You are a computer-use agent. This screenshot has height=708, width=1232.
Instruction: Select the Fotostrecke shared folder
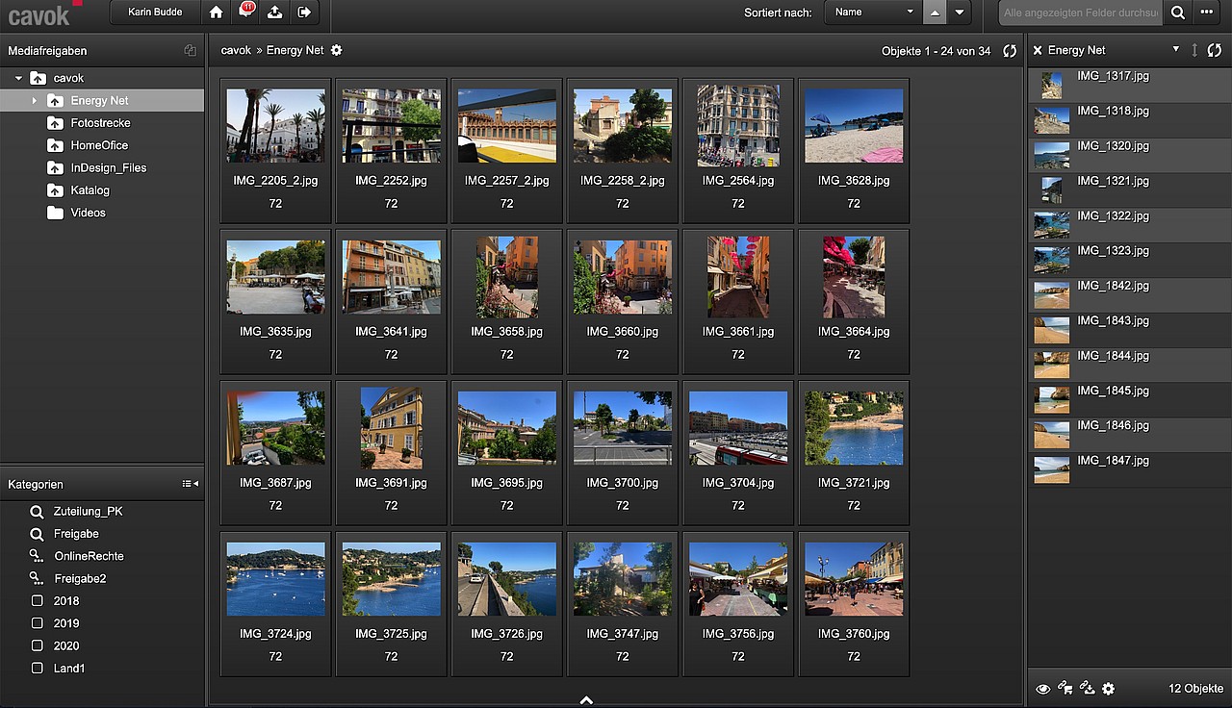pos(100,123)
